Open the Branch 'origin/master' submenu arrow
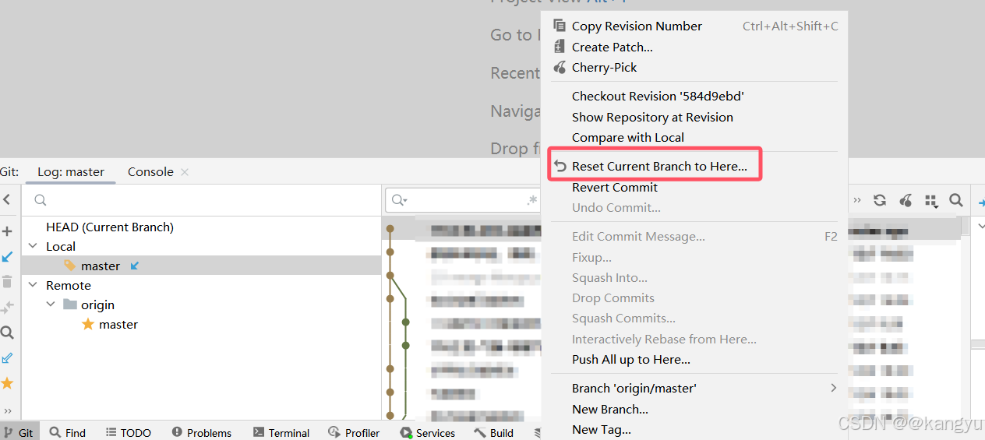Screen dimensions: 985x440 pos(833,388)
